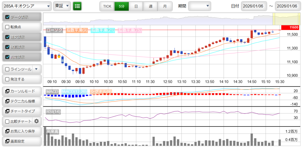
Task: Click the green list view icon
Action: click(78, 6)
